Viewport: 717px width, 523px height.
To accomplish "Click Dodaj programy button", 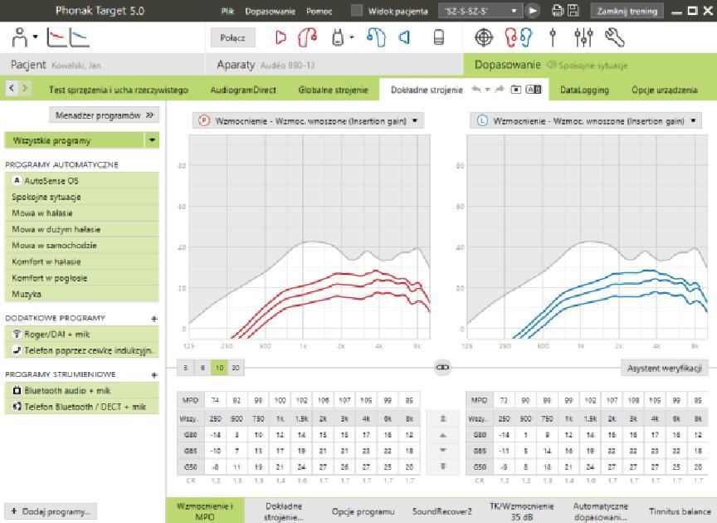I will click(51, 511).
